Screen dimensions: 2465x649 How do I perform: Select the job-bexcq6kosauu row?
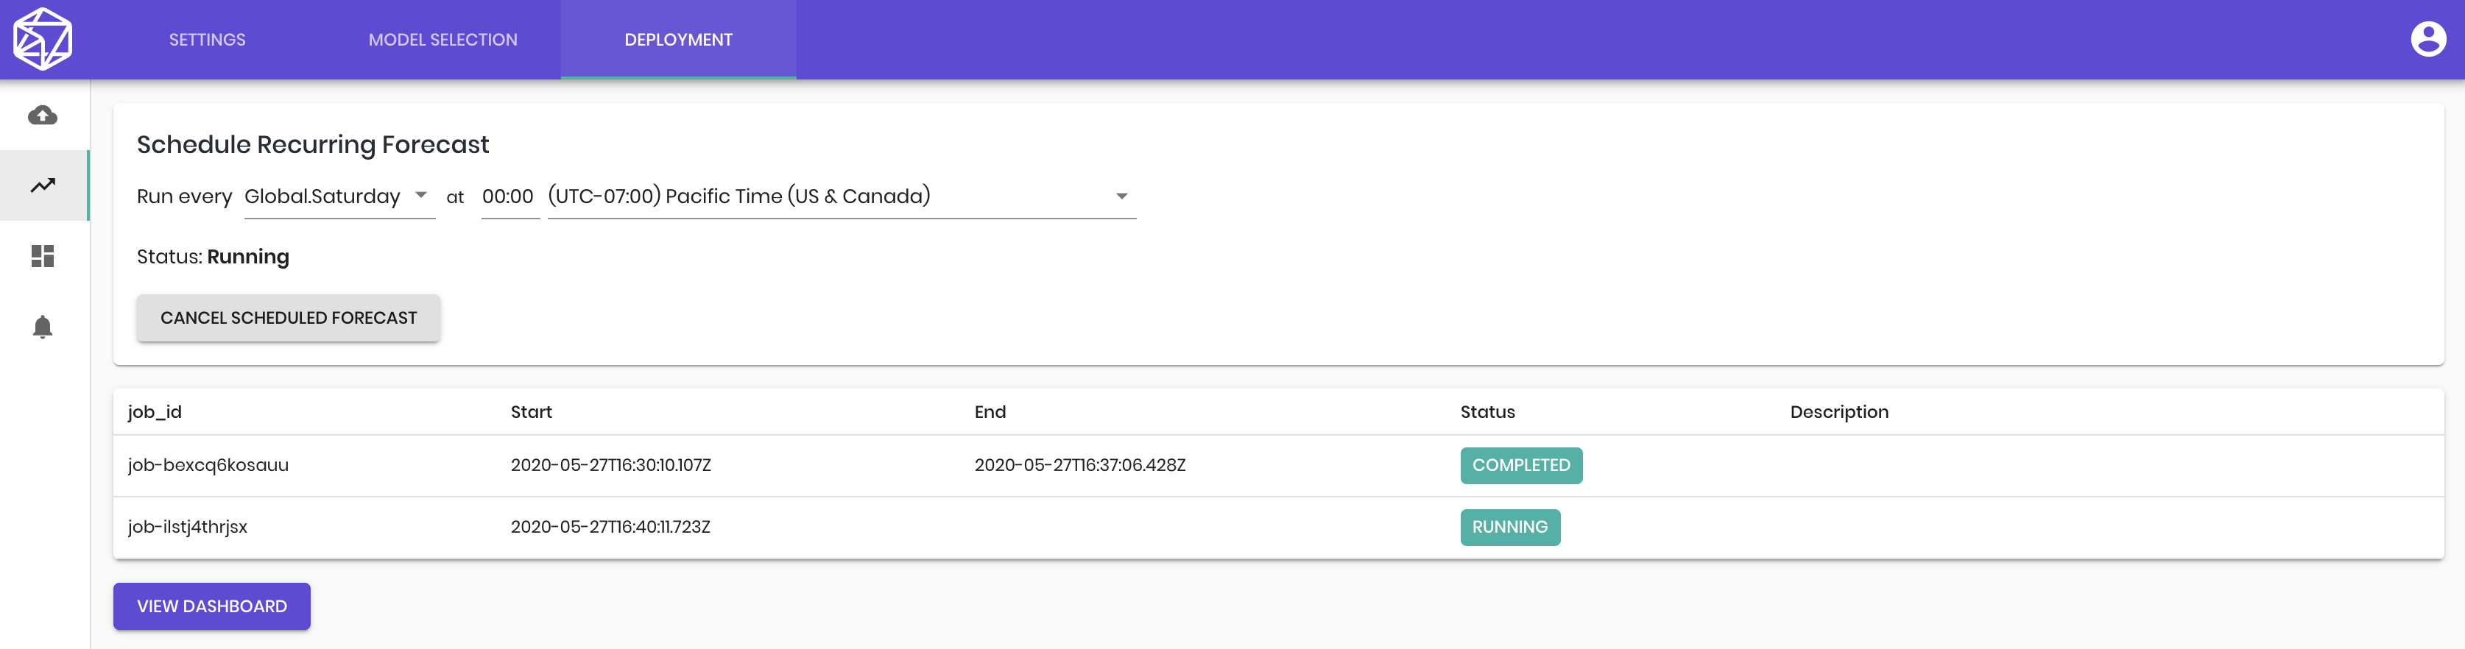(x=1278, y=466)
